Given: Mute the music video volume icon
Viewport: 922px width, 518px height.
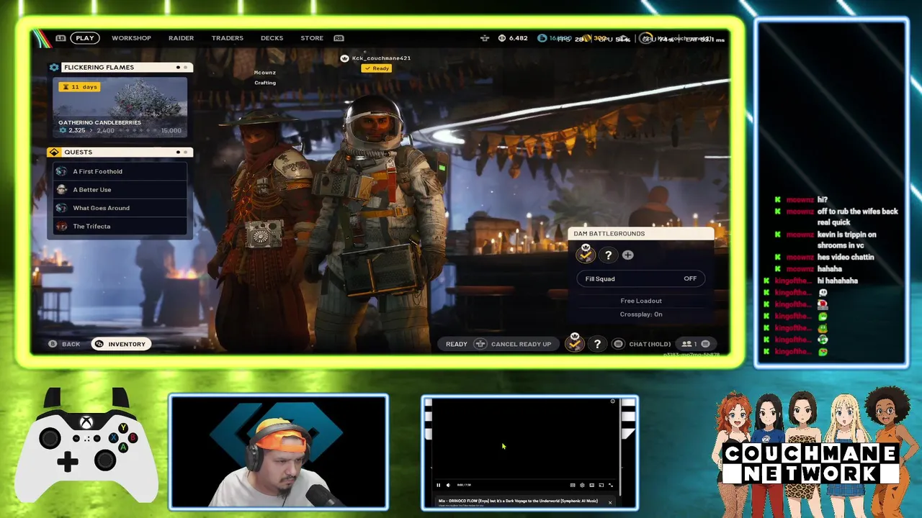Looking at the screenshot, I should pos(448,485).
